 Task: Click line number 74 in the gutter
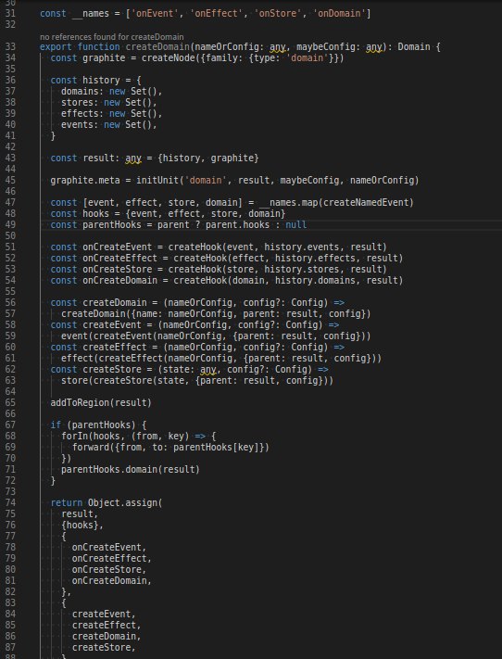(10, 502)
